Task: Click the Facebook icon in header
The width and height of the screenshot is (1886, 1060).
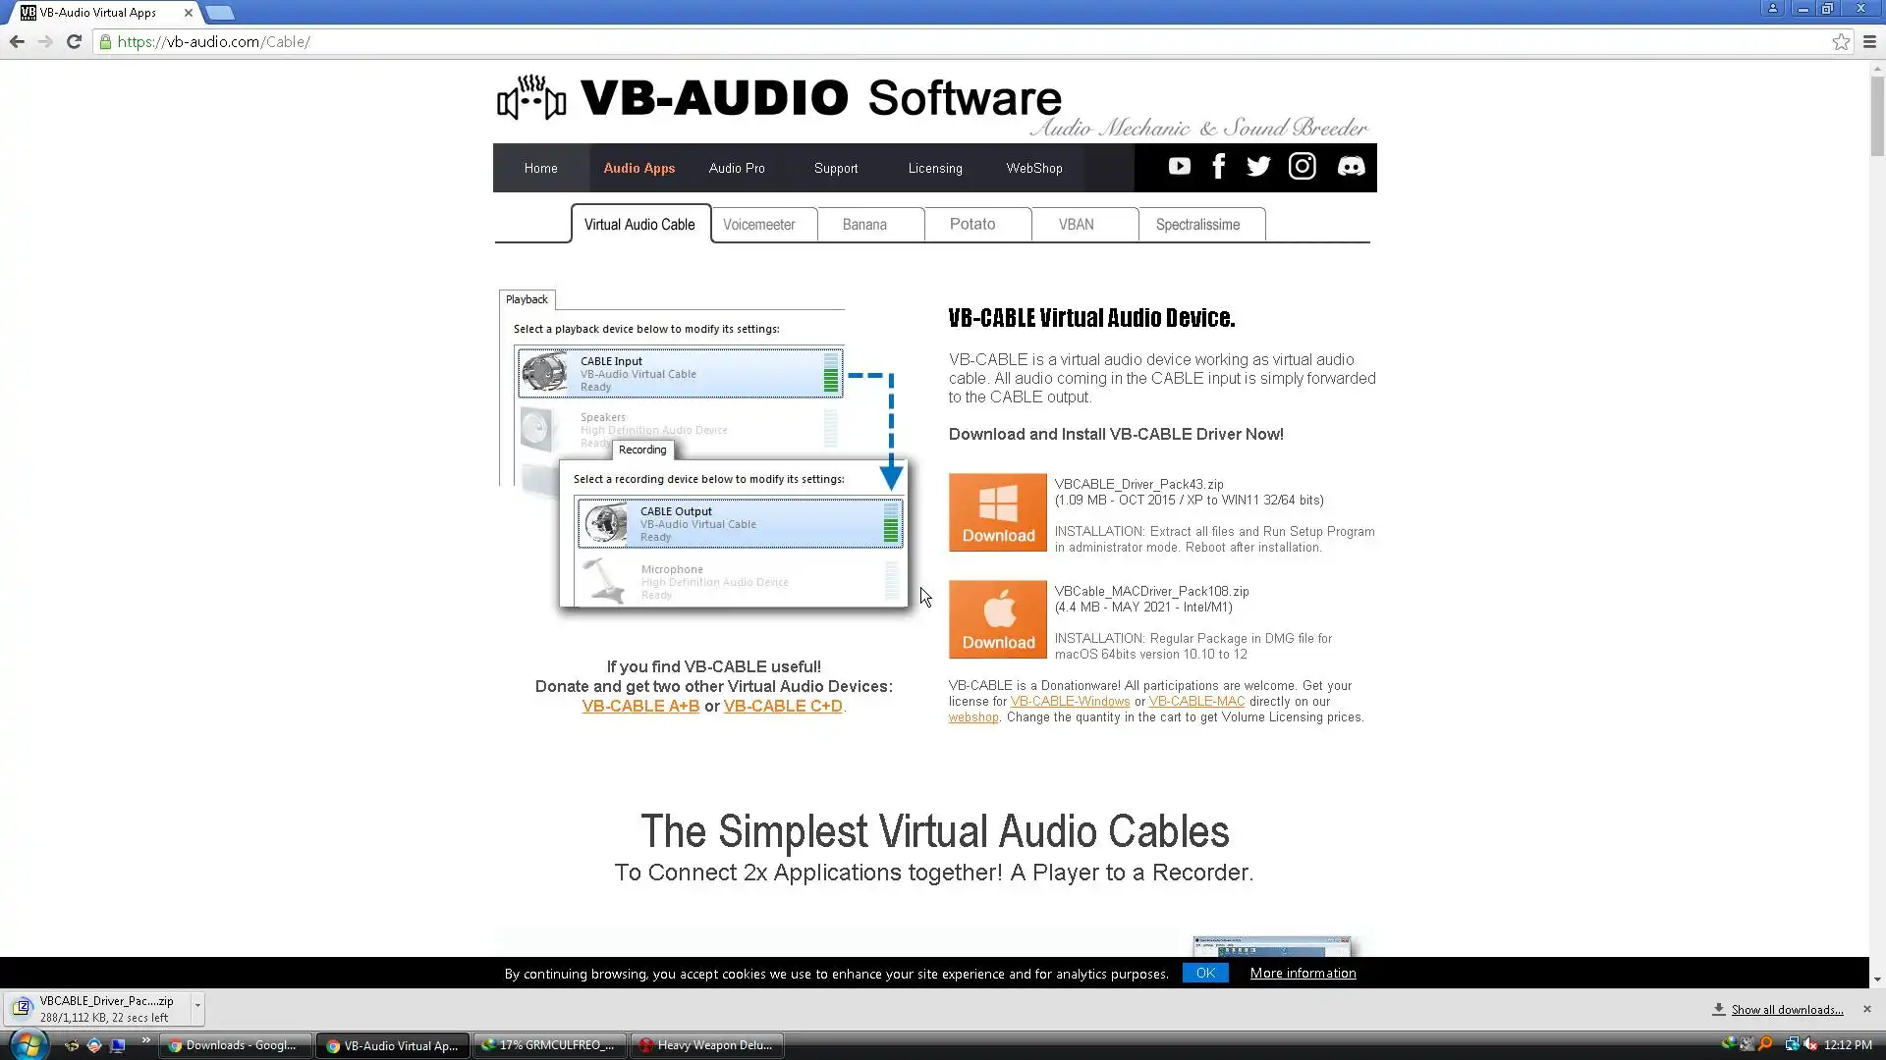Action: click(x=1218, y=167)
